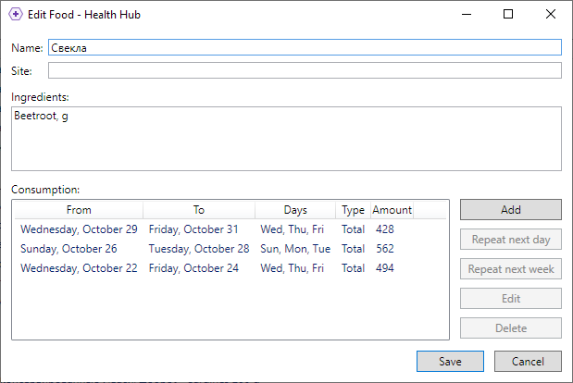The height and width of the screenshot is (383, 573).
Task: Click the Amount column header
Action: pos(392,210)
